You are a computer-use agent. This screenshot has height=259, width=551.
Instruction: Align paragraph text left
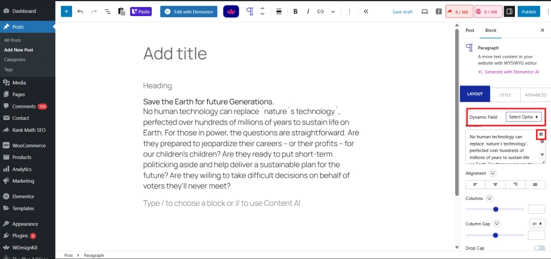click(475, 185)
